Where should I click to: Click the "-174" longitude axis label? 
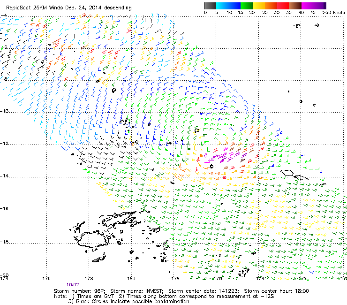pos(258,278)
